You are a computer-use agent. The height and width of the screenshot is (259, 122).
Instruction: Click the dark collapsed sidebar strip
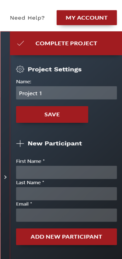pos(5,145)
